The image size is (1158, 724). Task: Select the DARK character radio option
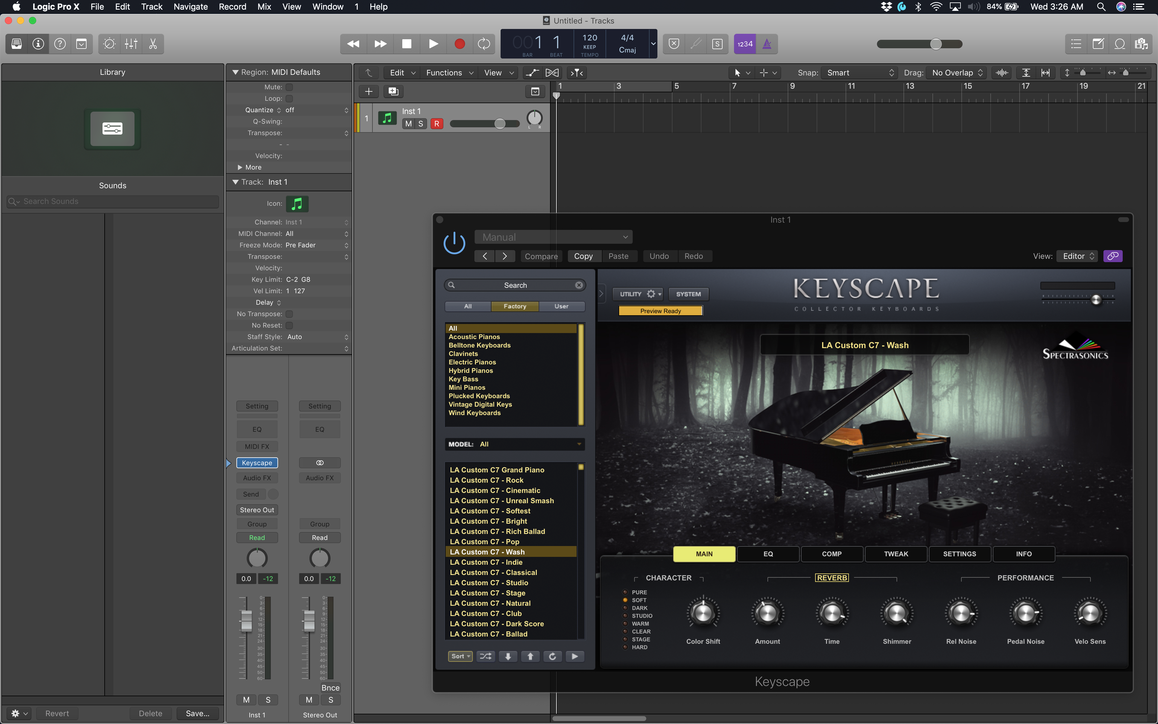[625, 608]
